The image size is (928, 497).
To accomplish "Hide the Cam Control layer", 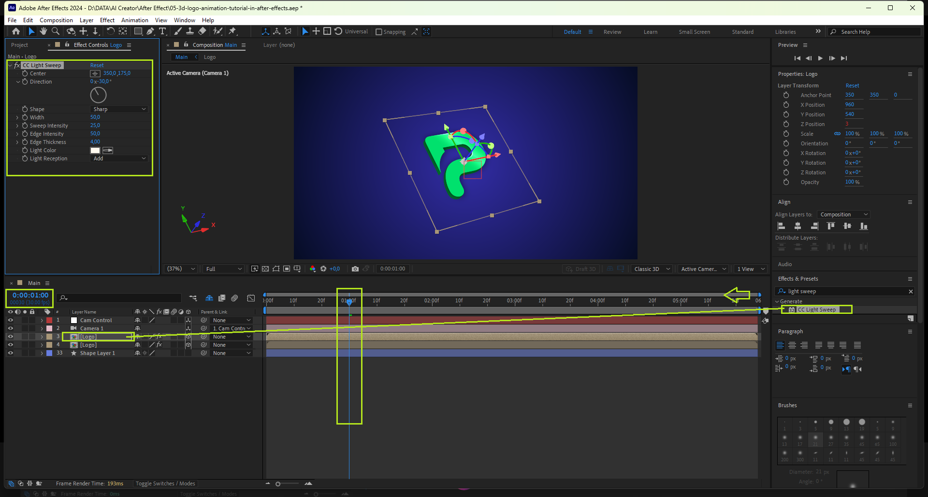I will pos(10,320).
